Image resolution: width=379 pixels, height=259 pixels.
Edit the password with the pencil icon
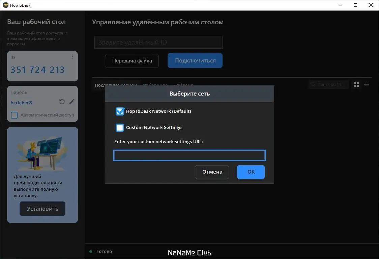(72, 102)
